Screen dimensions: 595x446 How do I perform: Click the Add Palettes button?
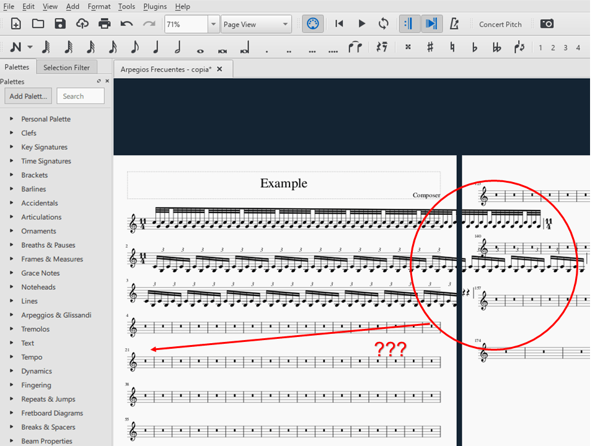(x=27, y=96)
